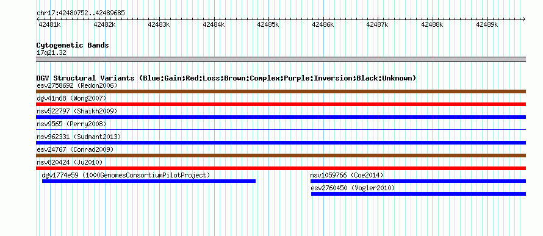The image size is (543, 236).
Task: Select the thin blue nsv9565 bar
Action: pos(281,130)
